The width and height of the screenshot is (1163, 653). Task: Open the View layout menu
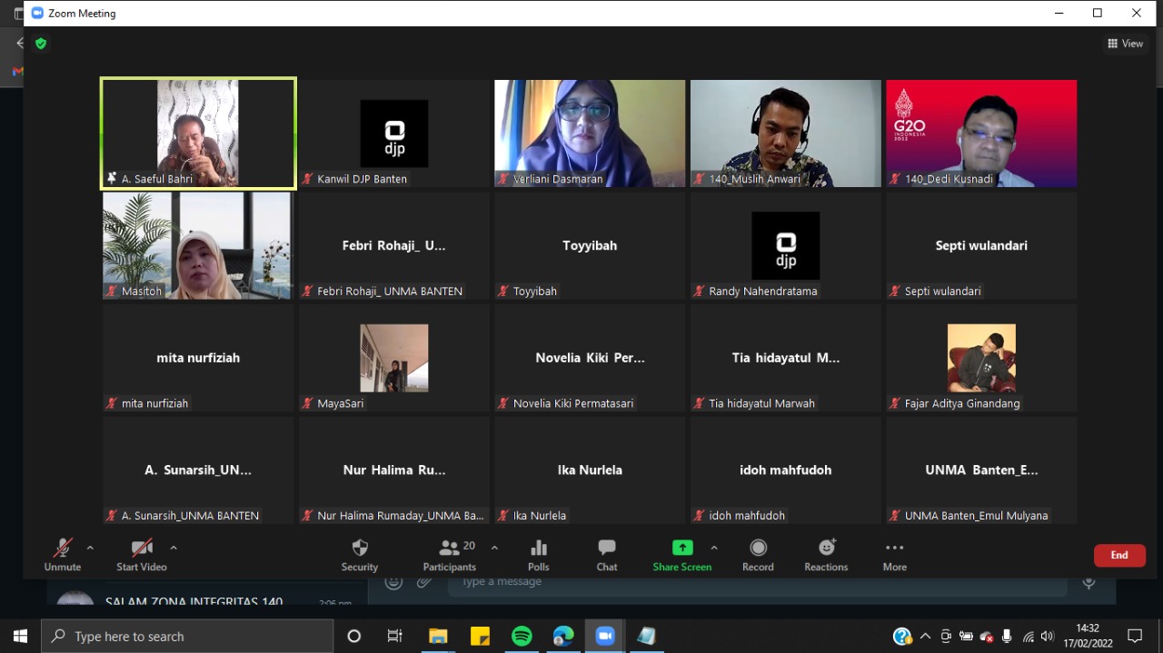[x=1125, y=44]
